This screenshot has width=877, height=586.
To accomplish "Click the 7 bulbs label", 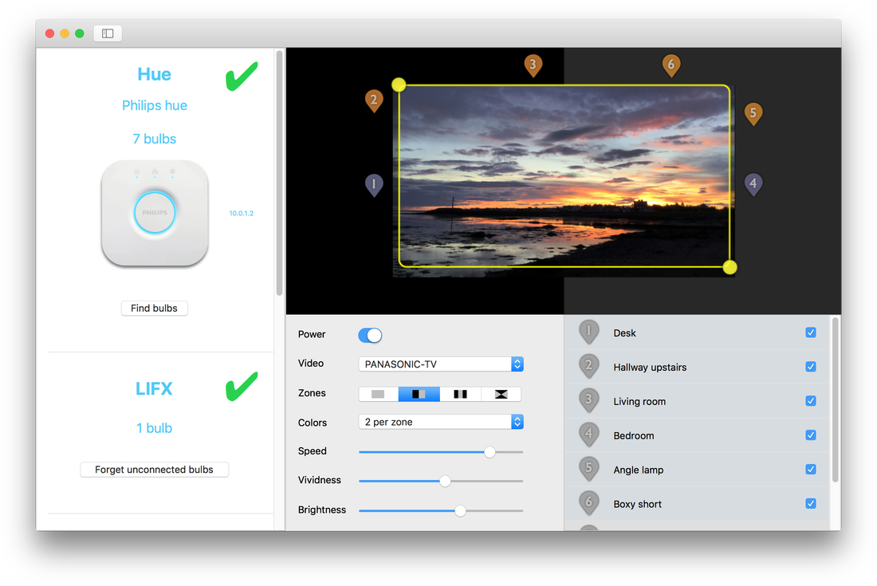I will [x=155, y=139].
